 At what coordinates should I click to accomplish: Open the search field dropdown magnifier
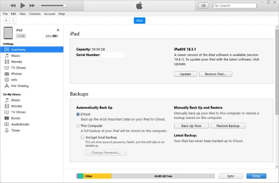(217, 6)
